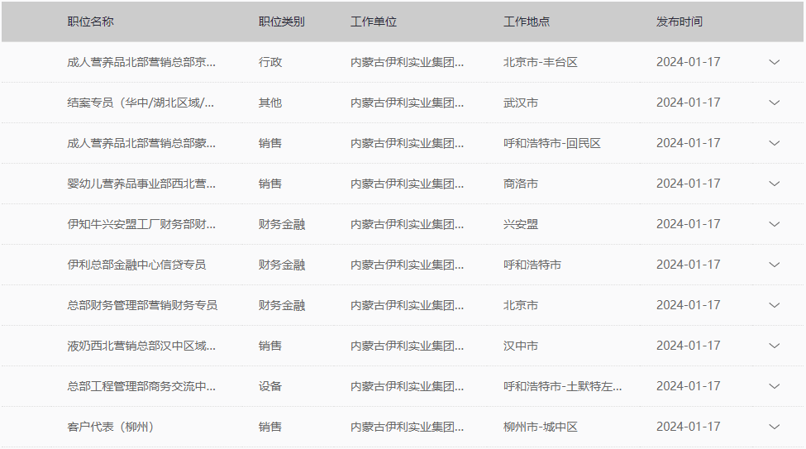
Task: Click employer cell in the 兴安盟 row
Action: [407, 224]
